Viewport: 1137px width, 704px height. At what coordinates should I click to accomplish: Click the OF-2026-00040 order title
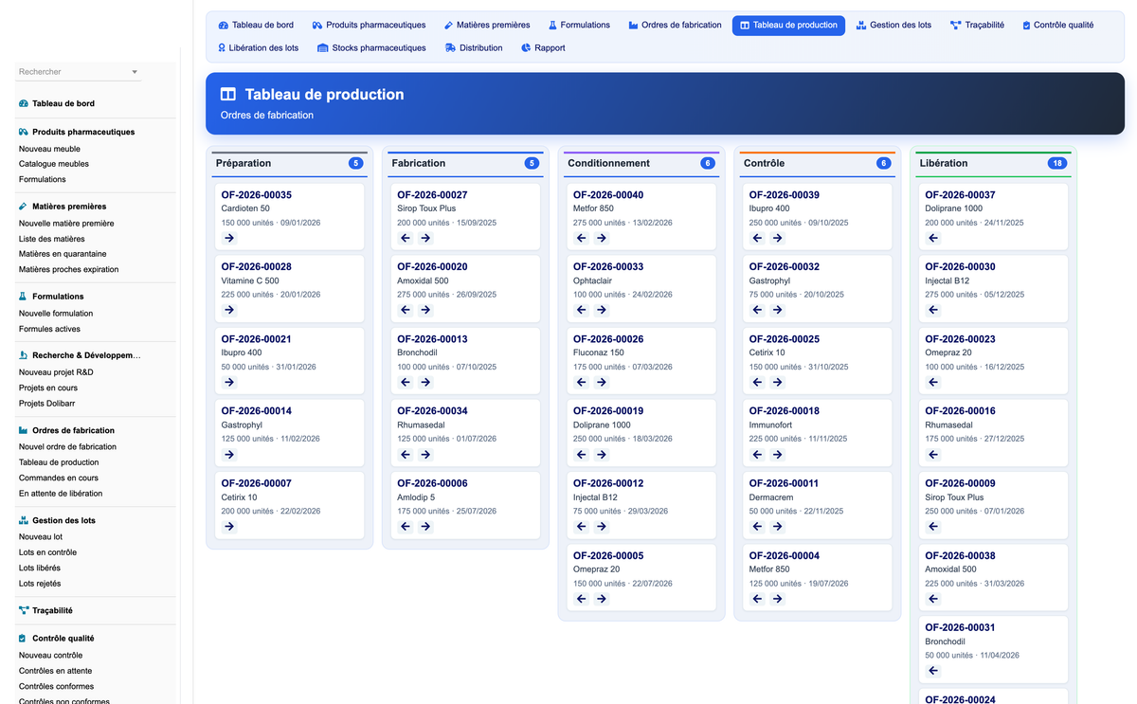(608, 194)
